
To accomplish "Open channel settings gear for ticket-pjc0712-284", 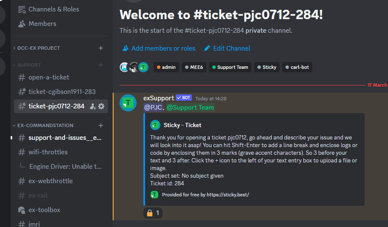I will 101,106.
